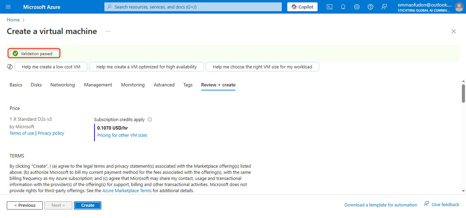466x218 pixels.
Task: Switch to the Tags tab
Action: tap(188, 85)
